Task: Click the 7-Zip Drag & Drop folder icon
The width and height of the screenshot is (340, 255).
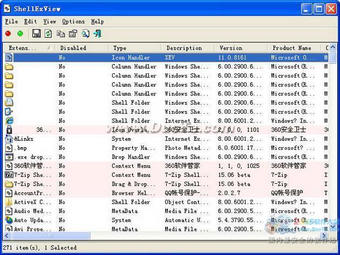Action: point(9,184)
